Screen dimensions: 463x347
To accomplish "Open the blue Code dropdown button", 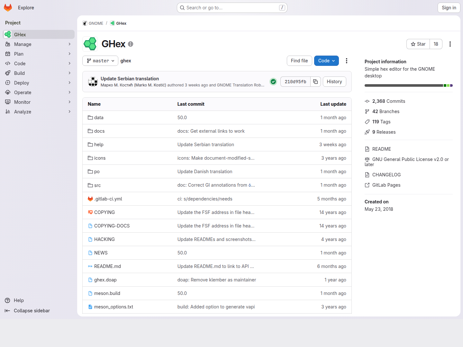I will coord(326,61).
